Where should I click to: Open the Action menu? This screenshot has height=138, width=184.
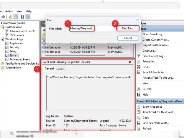tap(9, 11)
